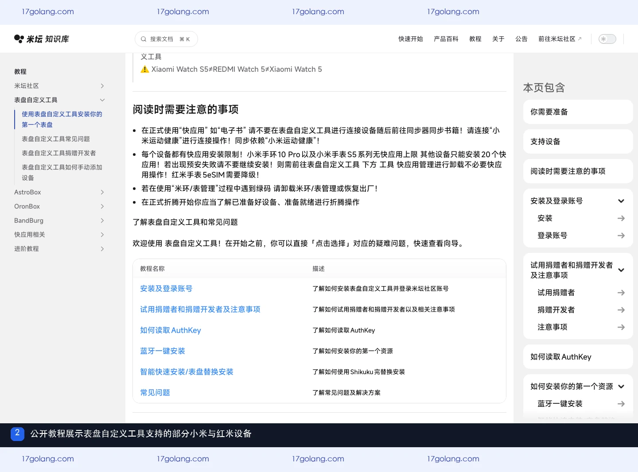Collapse 如何安装你的第一个资源 outline chevron
Screen dimensions: 638x472
pyautogui.click(x=621, y=387)
